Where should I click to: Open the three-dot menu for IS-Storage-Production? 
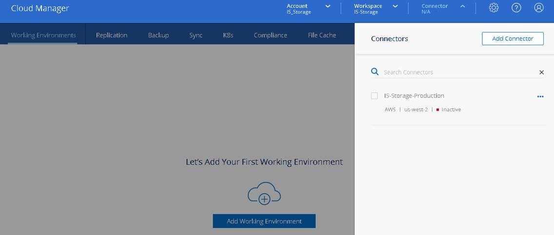click(x=540, y=97)
